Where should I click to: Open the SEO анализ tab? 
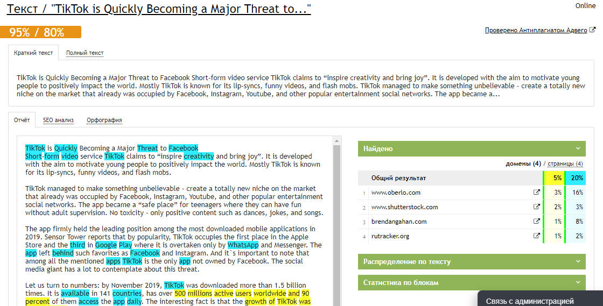tap(58, 120)
